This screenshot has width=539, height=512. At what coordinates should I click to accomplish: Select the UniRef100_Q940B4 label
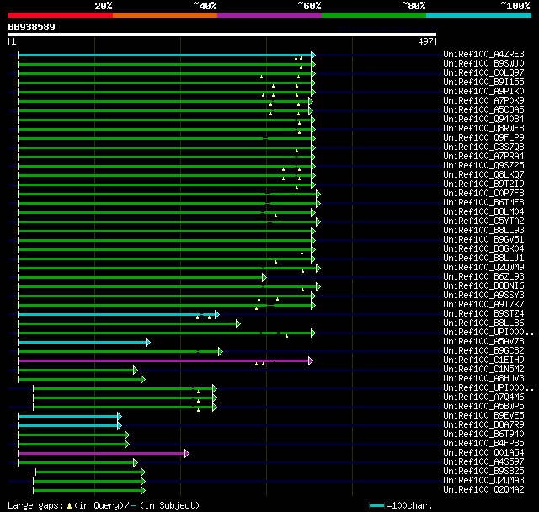pos(483,120)
